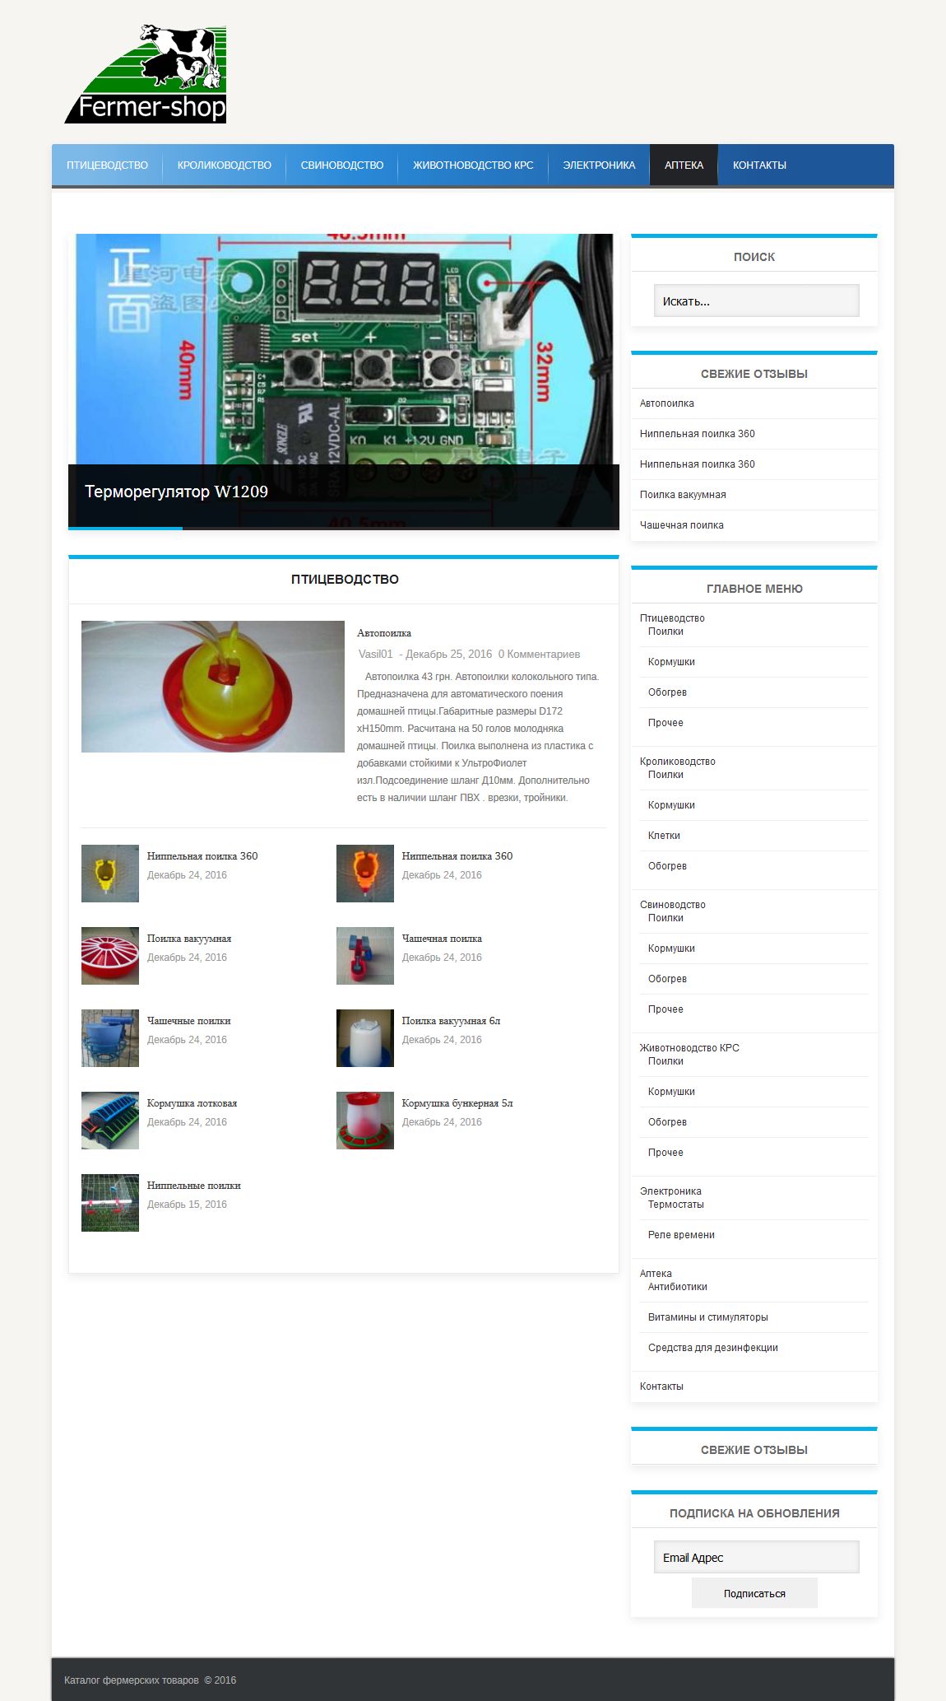Select the Кормушка бункерная 5л thumbnail
946x1701 pixels.
point(364,1121)
